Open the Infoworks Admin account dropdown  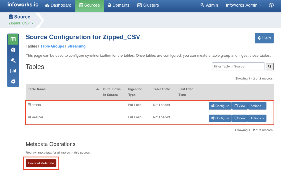(243, 5)
